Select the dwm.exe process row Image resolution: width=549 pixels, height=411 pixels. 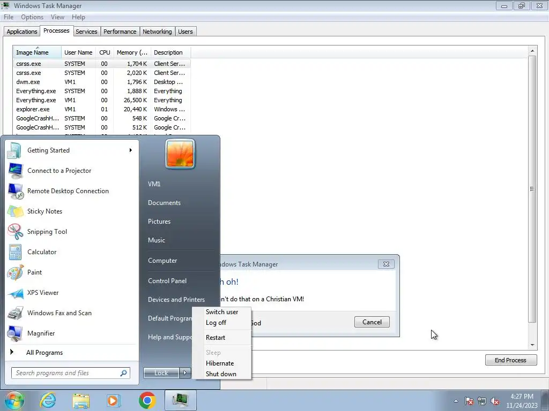click(101, 82)
